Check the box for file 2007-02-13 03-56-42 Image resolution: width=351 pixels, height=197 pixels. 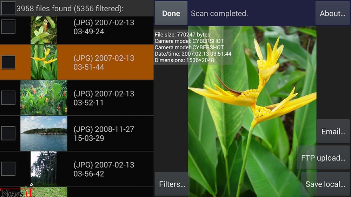coord(8,169)
